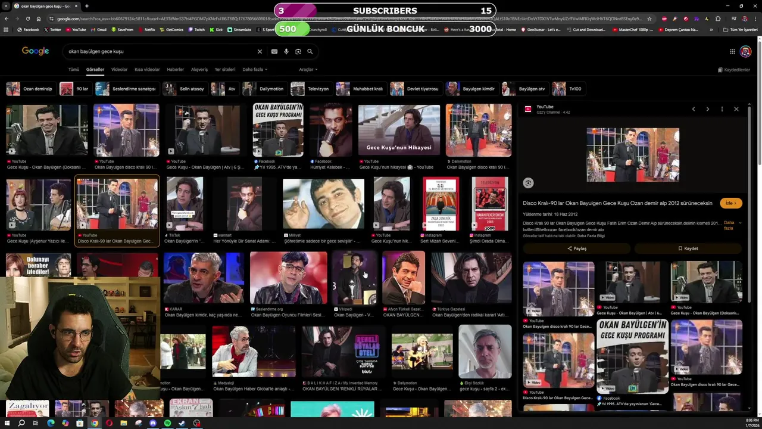
Task: Close the image preview panel
Action: (736, 109)
